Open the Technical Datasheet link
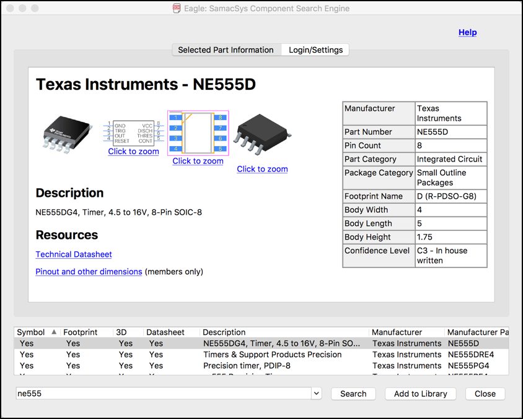Viewport: 523px width, 419px height. (x=74, y=254)
